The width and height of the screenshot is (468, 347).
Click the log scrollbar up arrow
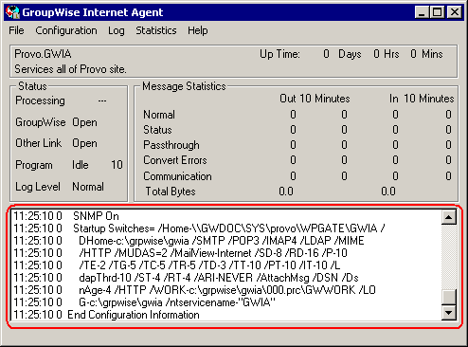pyautogui.click(x=448, y=217)
